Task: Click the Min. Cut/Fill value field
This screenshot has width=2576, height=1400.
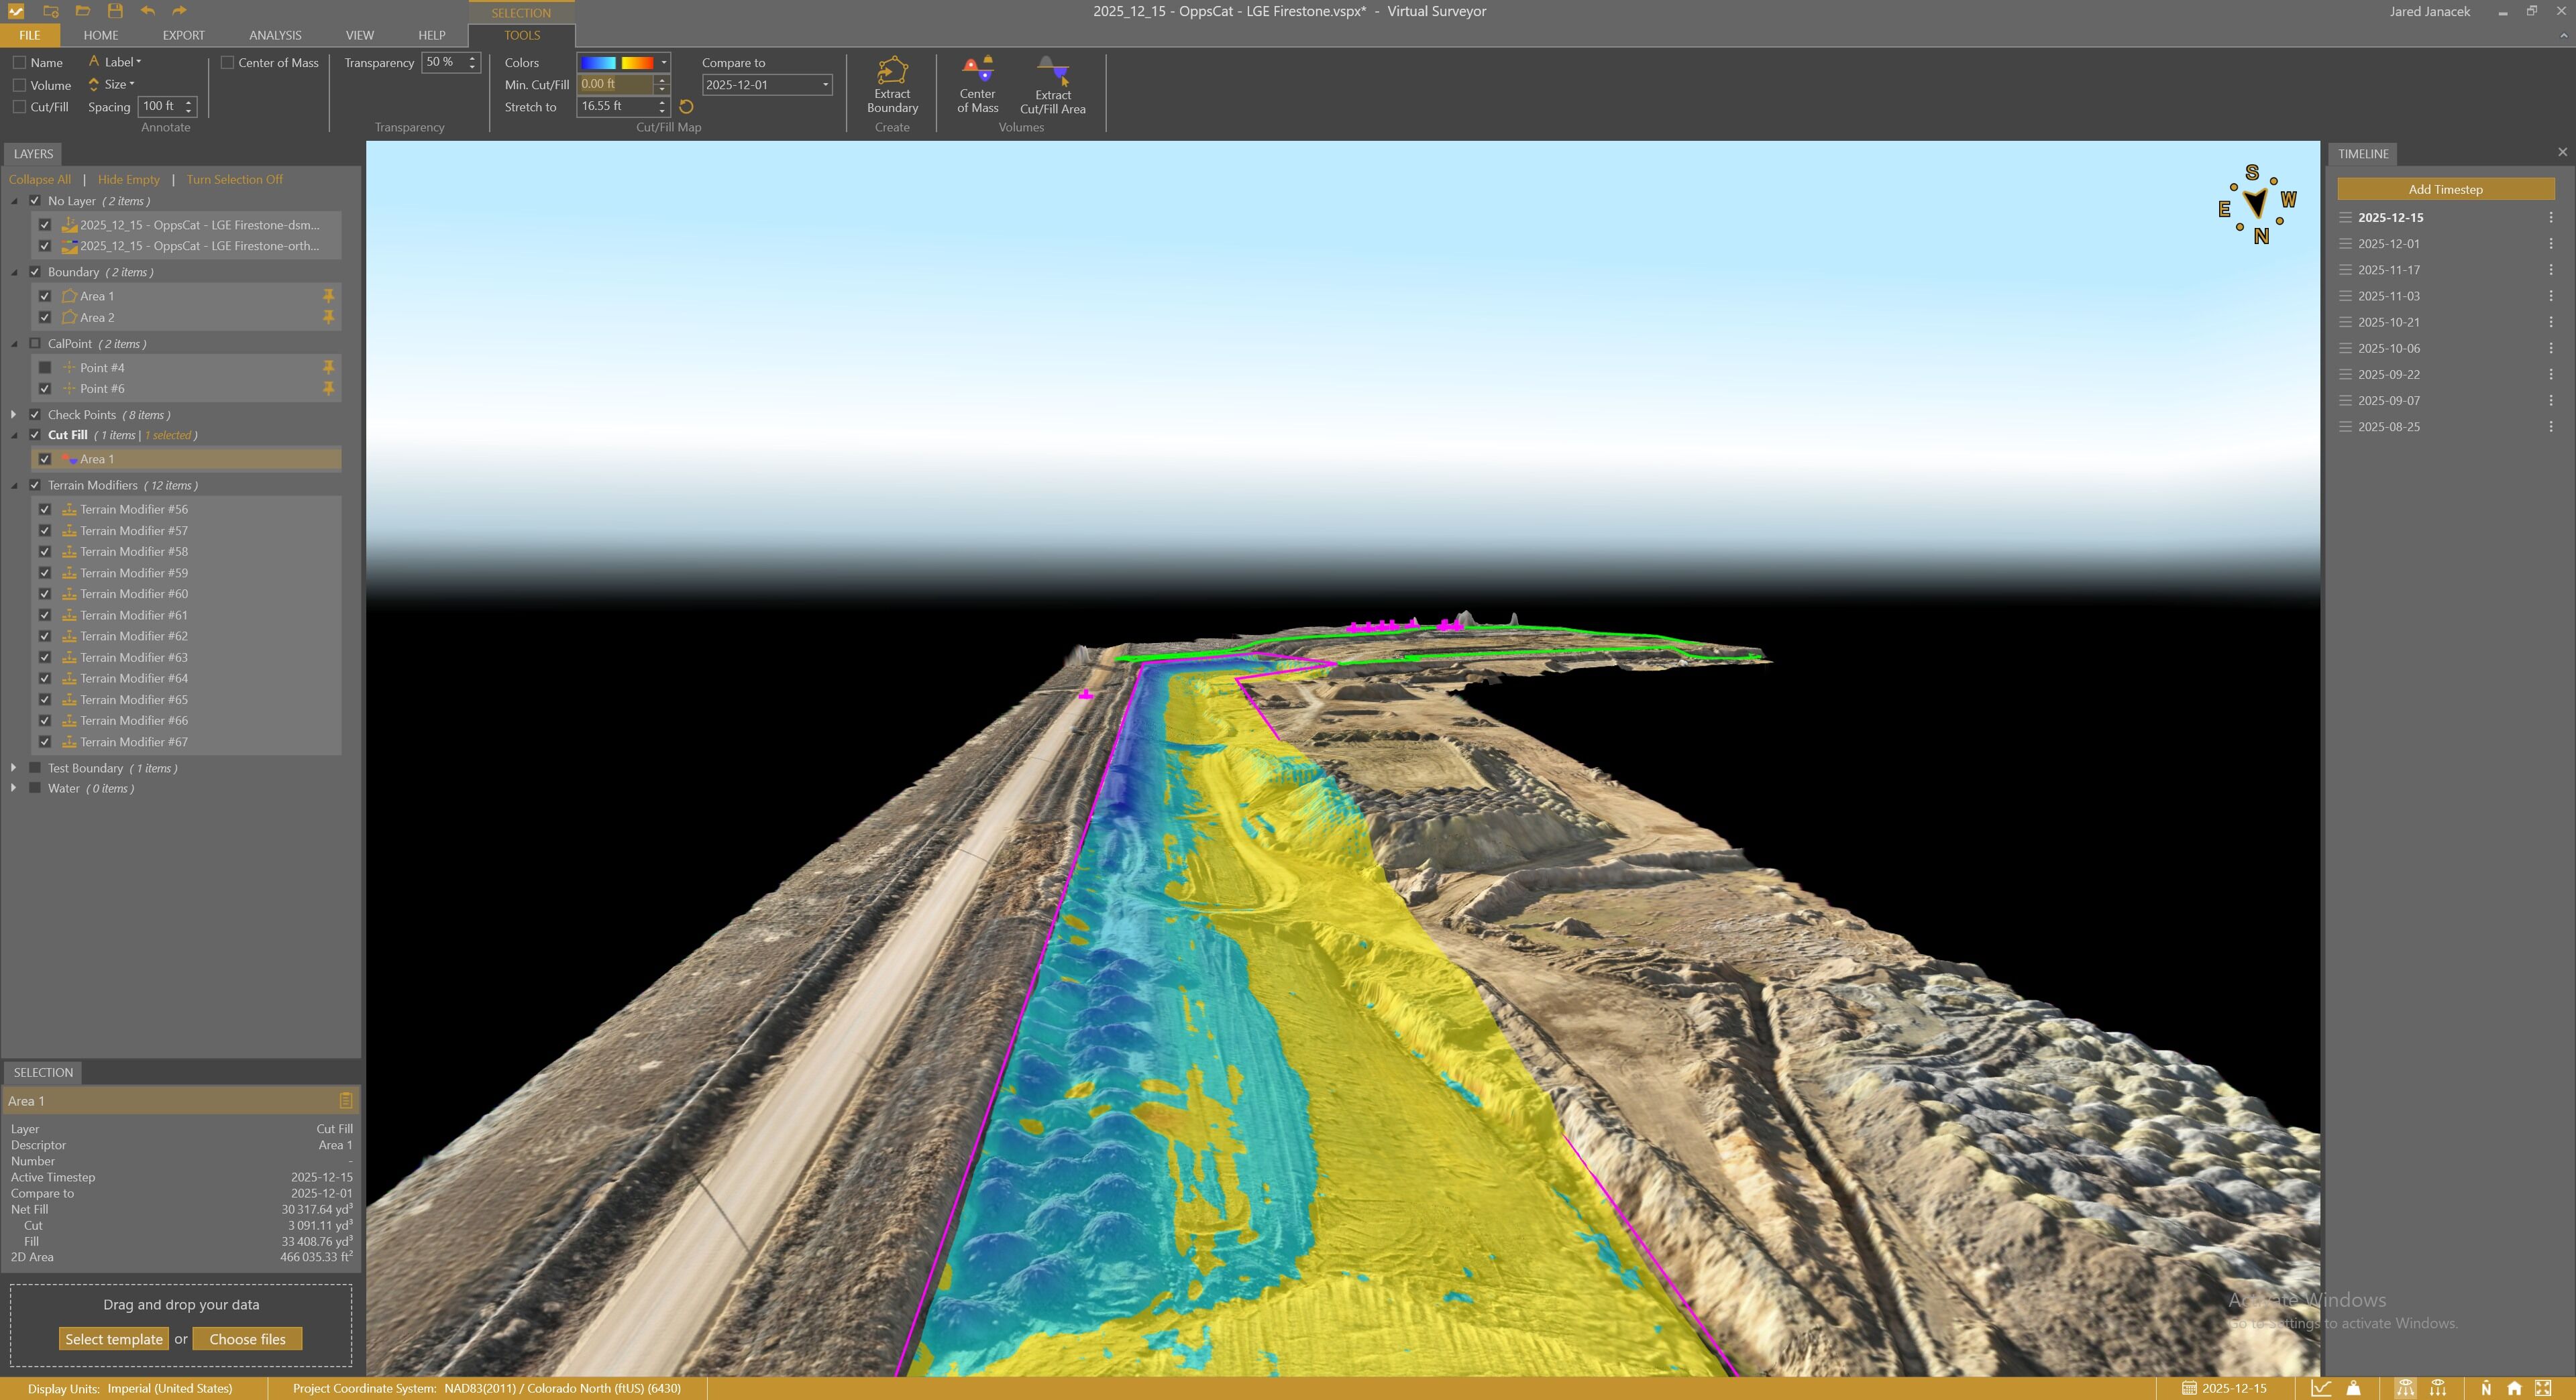Action: coord(615,84)
